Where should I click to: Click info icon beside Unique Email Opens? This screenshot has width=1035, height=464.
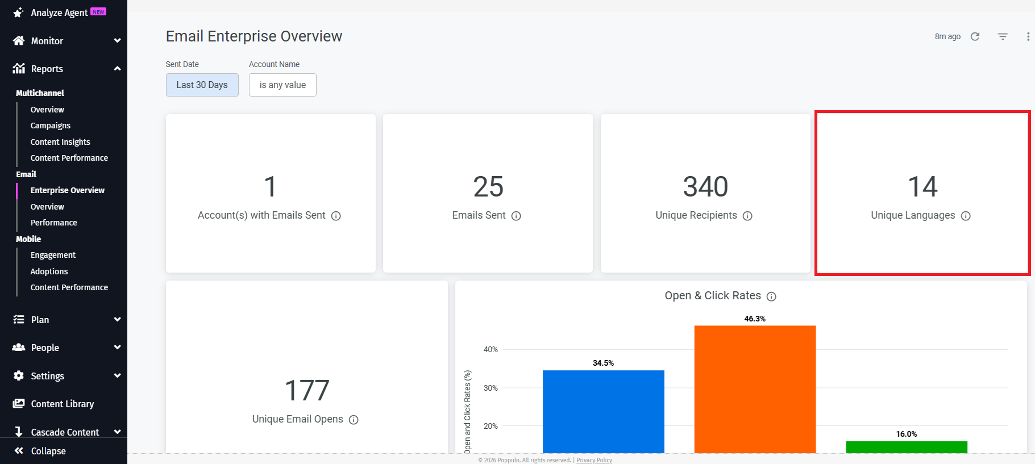[x=354, y=420]
